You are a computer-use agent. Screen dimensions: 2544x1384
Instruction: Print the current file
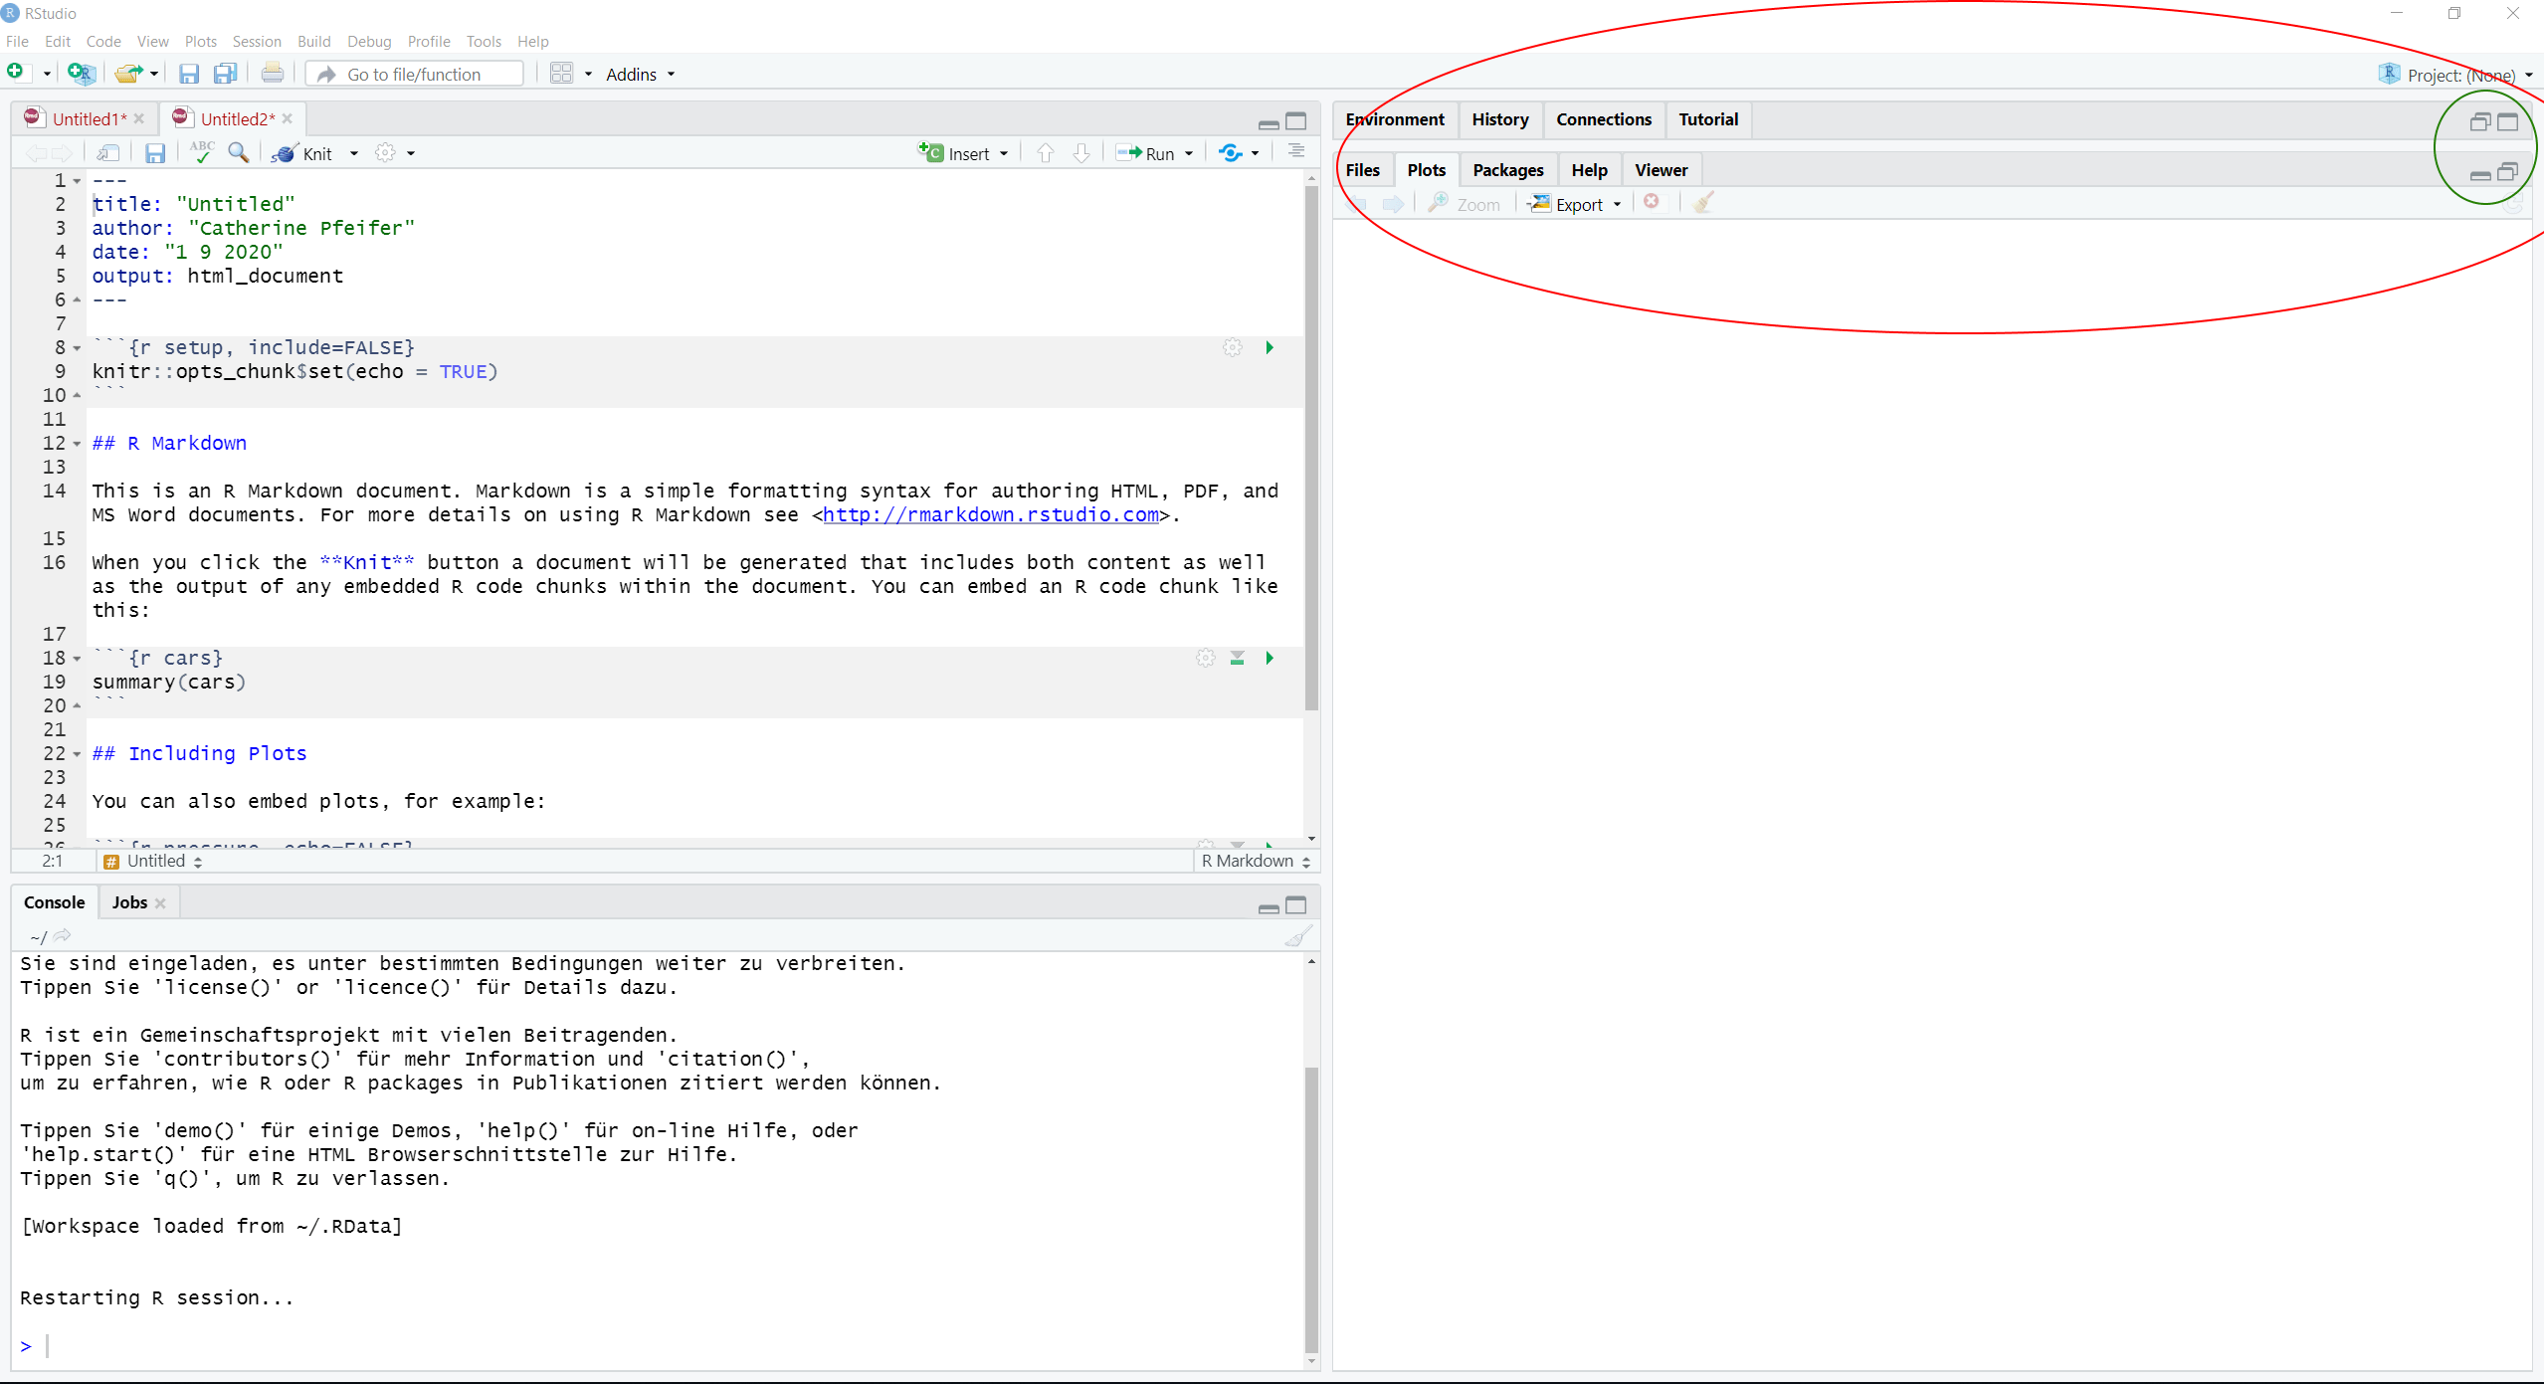point(272,73)
